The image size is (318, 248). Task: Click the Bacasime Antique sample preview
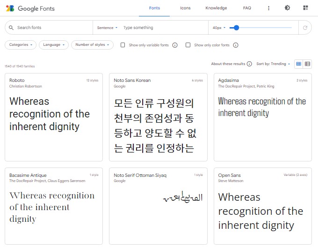pos(52,207)
